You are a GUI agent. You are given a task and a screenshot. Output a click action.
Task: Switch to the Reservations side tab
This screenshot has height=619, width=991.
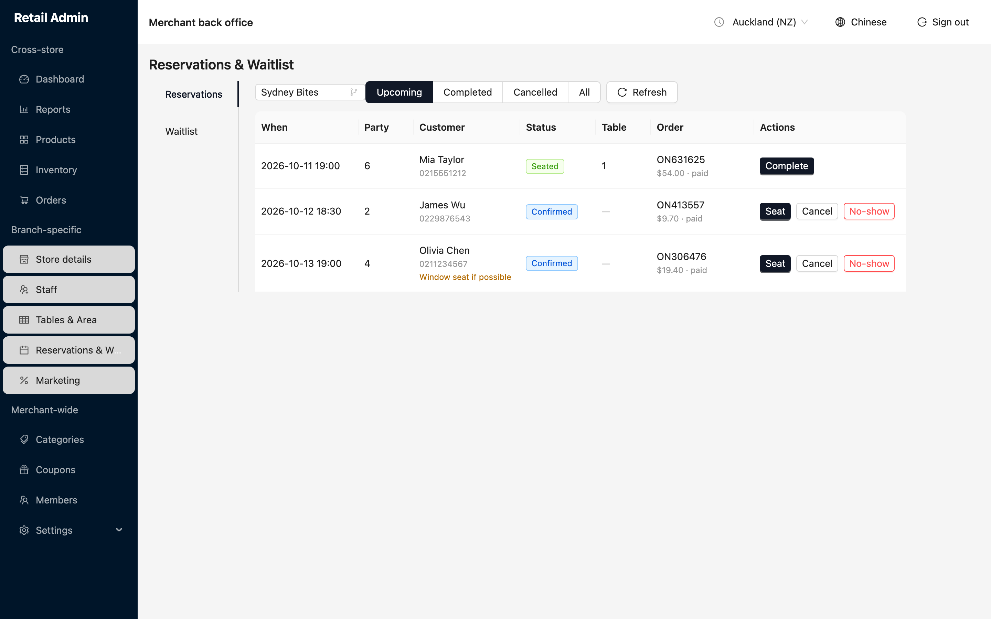pyautogui.click(x=194, y=94)
